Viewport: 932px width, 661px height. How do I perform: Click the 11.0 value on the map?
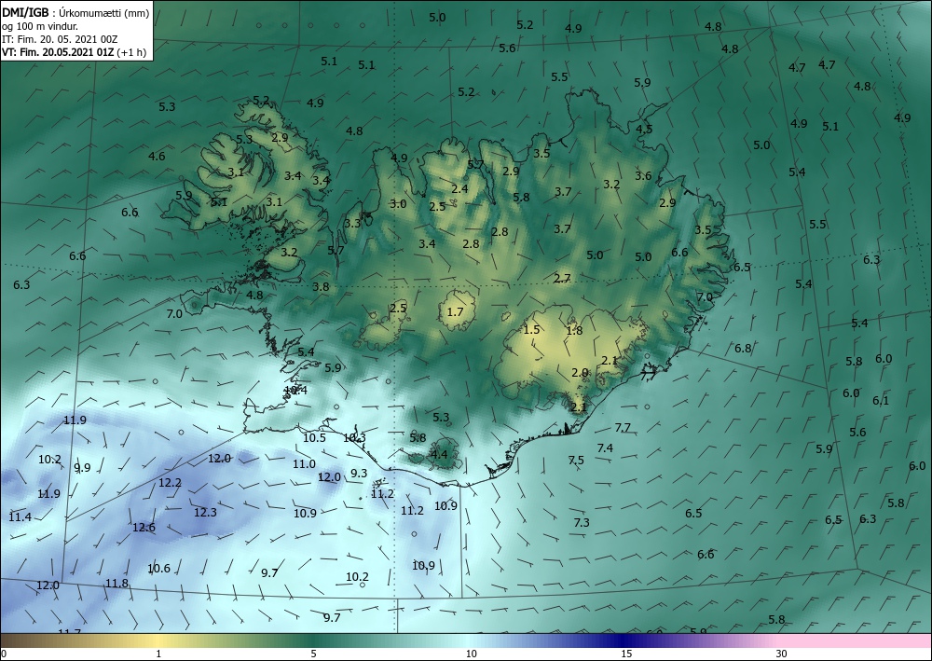[304, 464]
